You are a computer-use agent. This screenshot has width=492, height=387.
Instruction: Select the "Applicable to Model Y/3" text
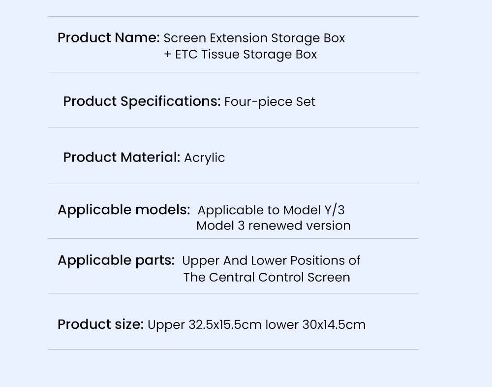point(271,210)
